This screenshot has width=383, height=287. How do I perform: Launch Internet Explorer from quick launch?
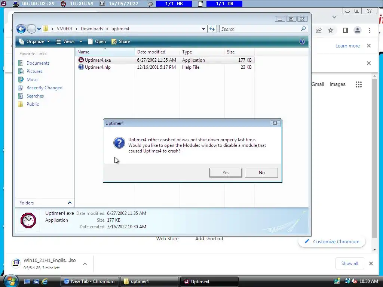pos(45,281)
